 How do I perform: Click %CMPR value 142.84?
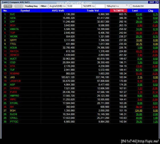tap(123, 122)
